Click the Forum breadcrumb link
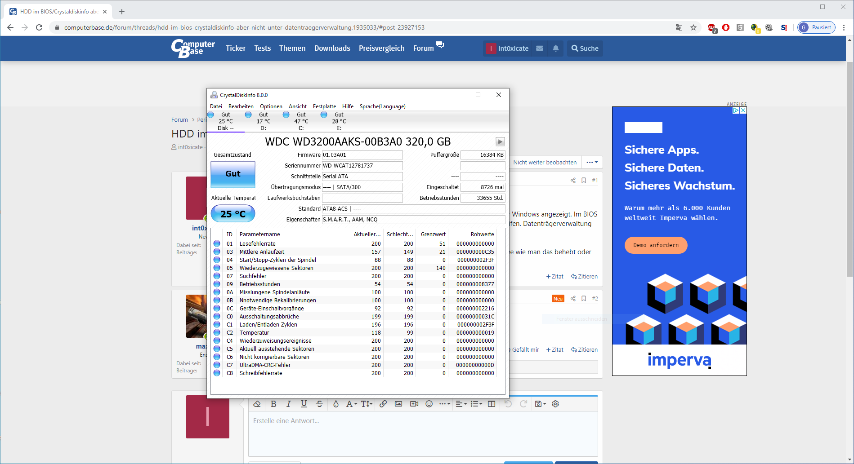 click(179, 119)
